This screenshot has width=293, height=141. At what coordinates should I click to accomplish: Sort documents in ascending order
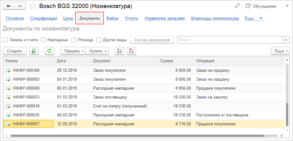(119, 51)
